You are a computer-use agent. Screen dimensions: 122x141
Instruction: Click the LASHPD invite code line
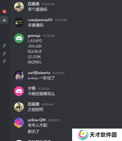coord(35,41)
